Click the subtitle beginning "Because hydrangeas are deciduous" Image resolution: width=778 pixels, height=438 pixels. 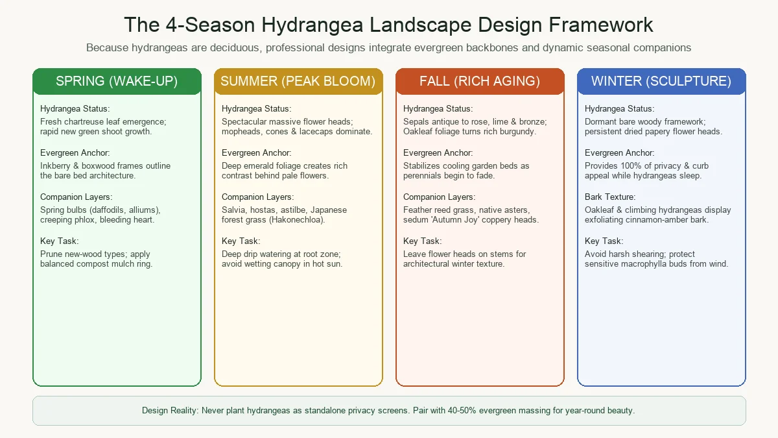pos(389,48)
